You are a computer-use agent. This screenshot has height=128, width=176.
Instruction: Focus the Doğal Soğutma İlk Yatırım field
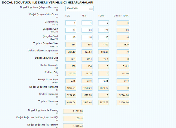point(73,126)
